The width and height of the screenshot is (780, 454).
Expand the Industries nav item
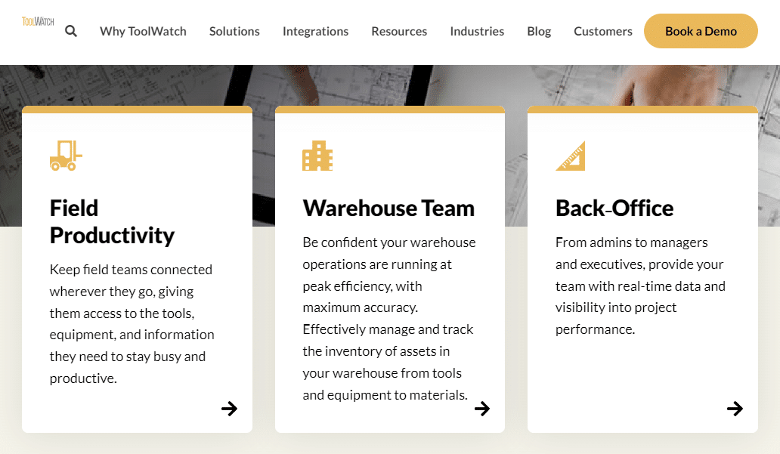[x=477, y=31]
